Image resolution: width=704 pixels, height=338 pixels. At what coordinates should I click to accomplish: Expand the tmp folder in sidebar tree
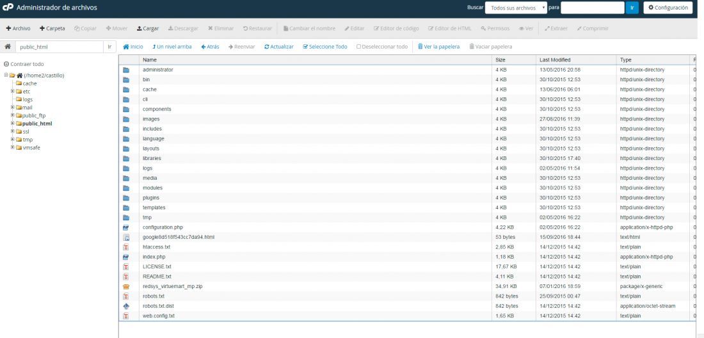[x=13, y=140]
